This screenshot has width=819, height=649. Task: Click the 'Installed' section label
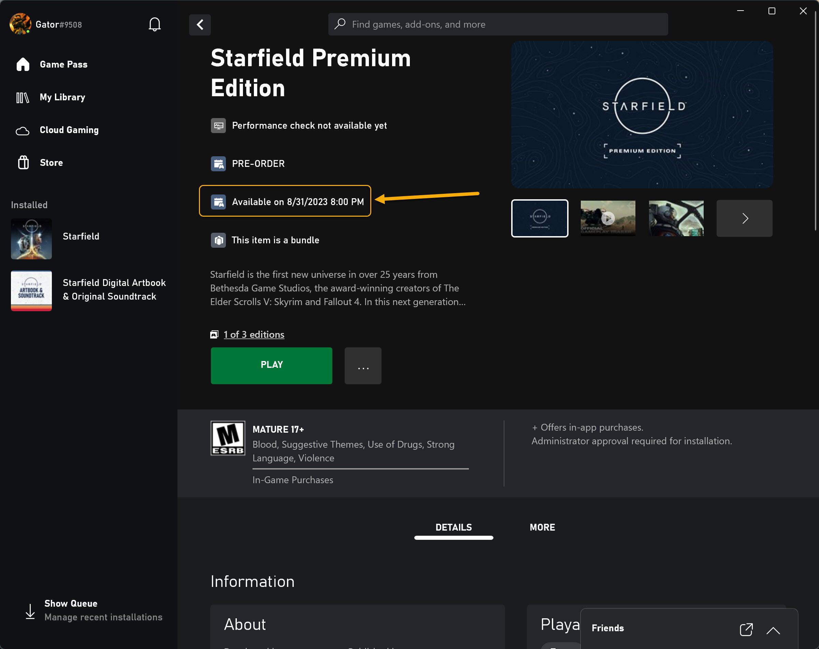tap(29, 205)
